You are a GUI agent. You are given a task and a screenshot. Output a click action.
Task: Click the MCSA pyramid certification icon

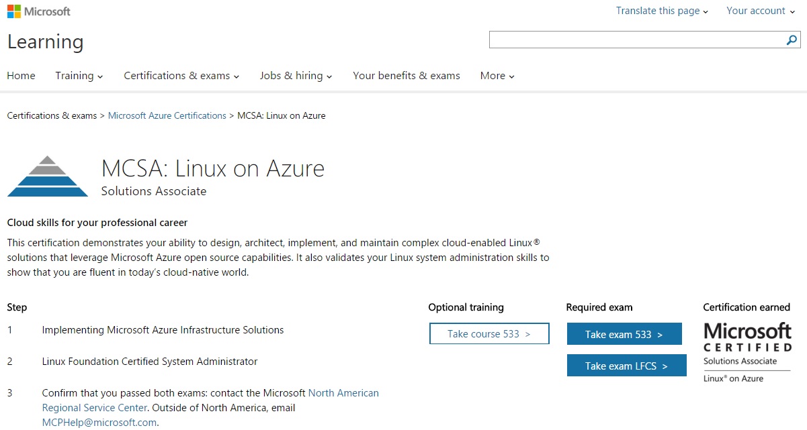pyautogui.click(x=47, y=176)
